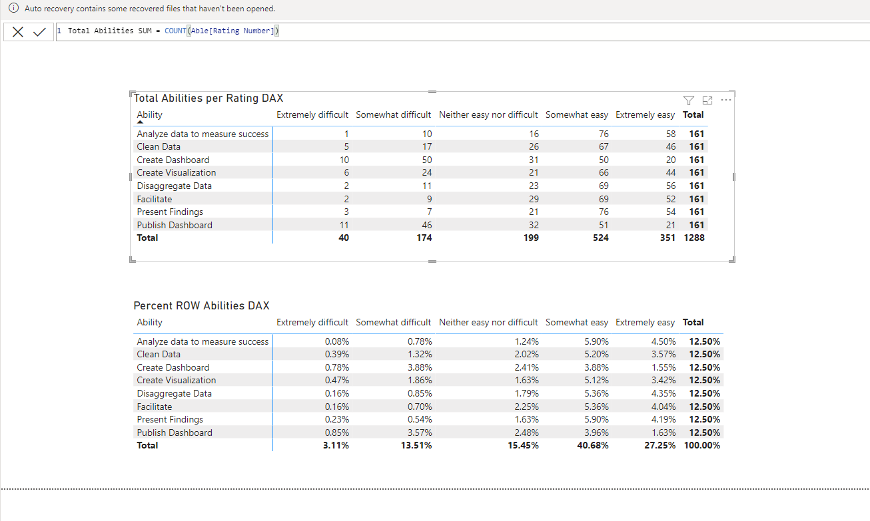Click the 27.25% total cell

tap(660, 445)
